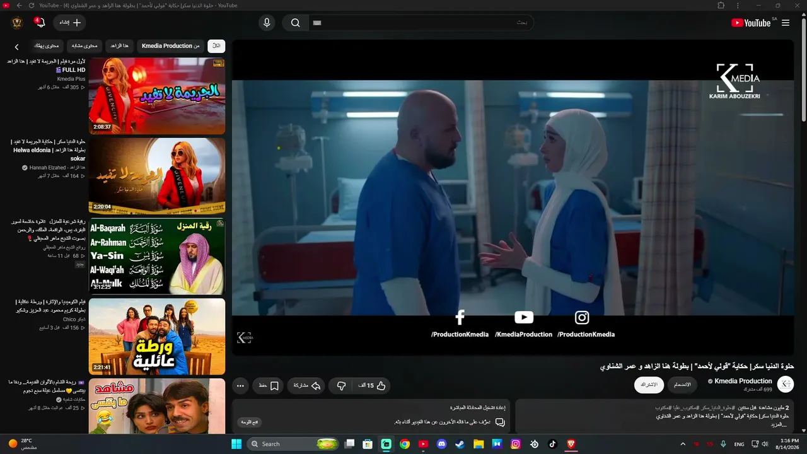Open the 2:20:04 Helwa eldonia sokar thumbnail

[157, 176]
